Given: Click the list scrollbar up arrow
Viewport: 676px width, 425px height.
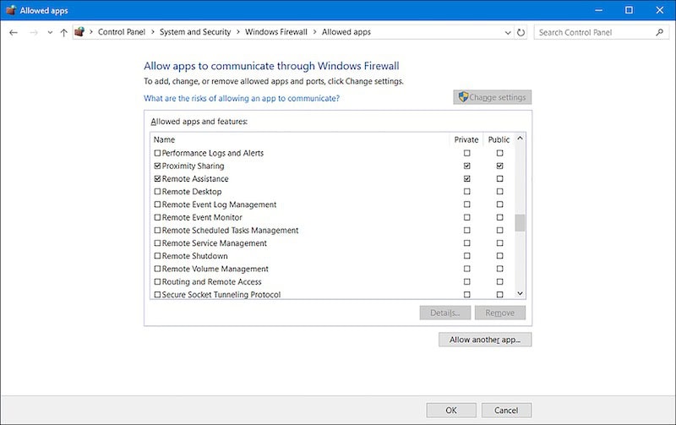Looking at the screenshot, I should coord(520,139).
